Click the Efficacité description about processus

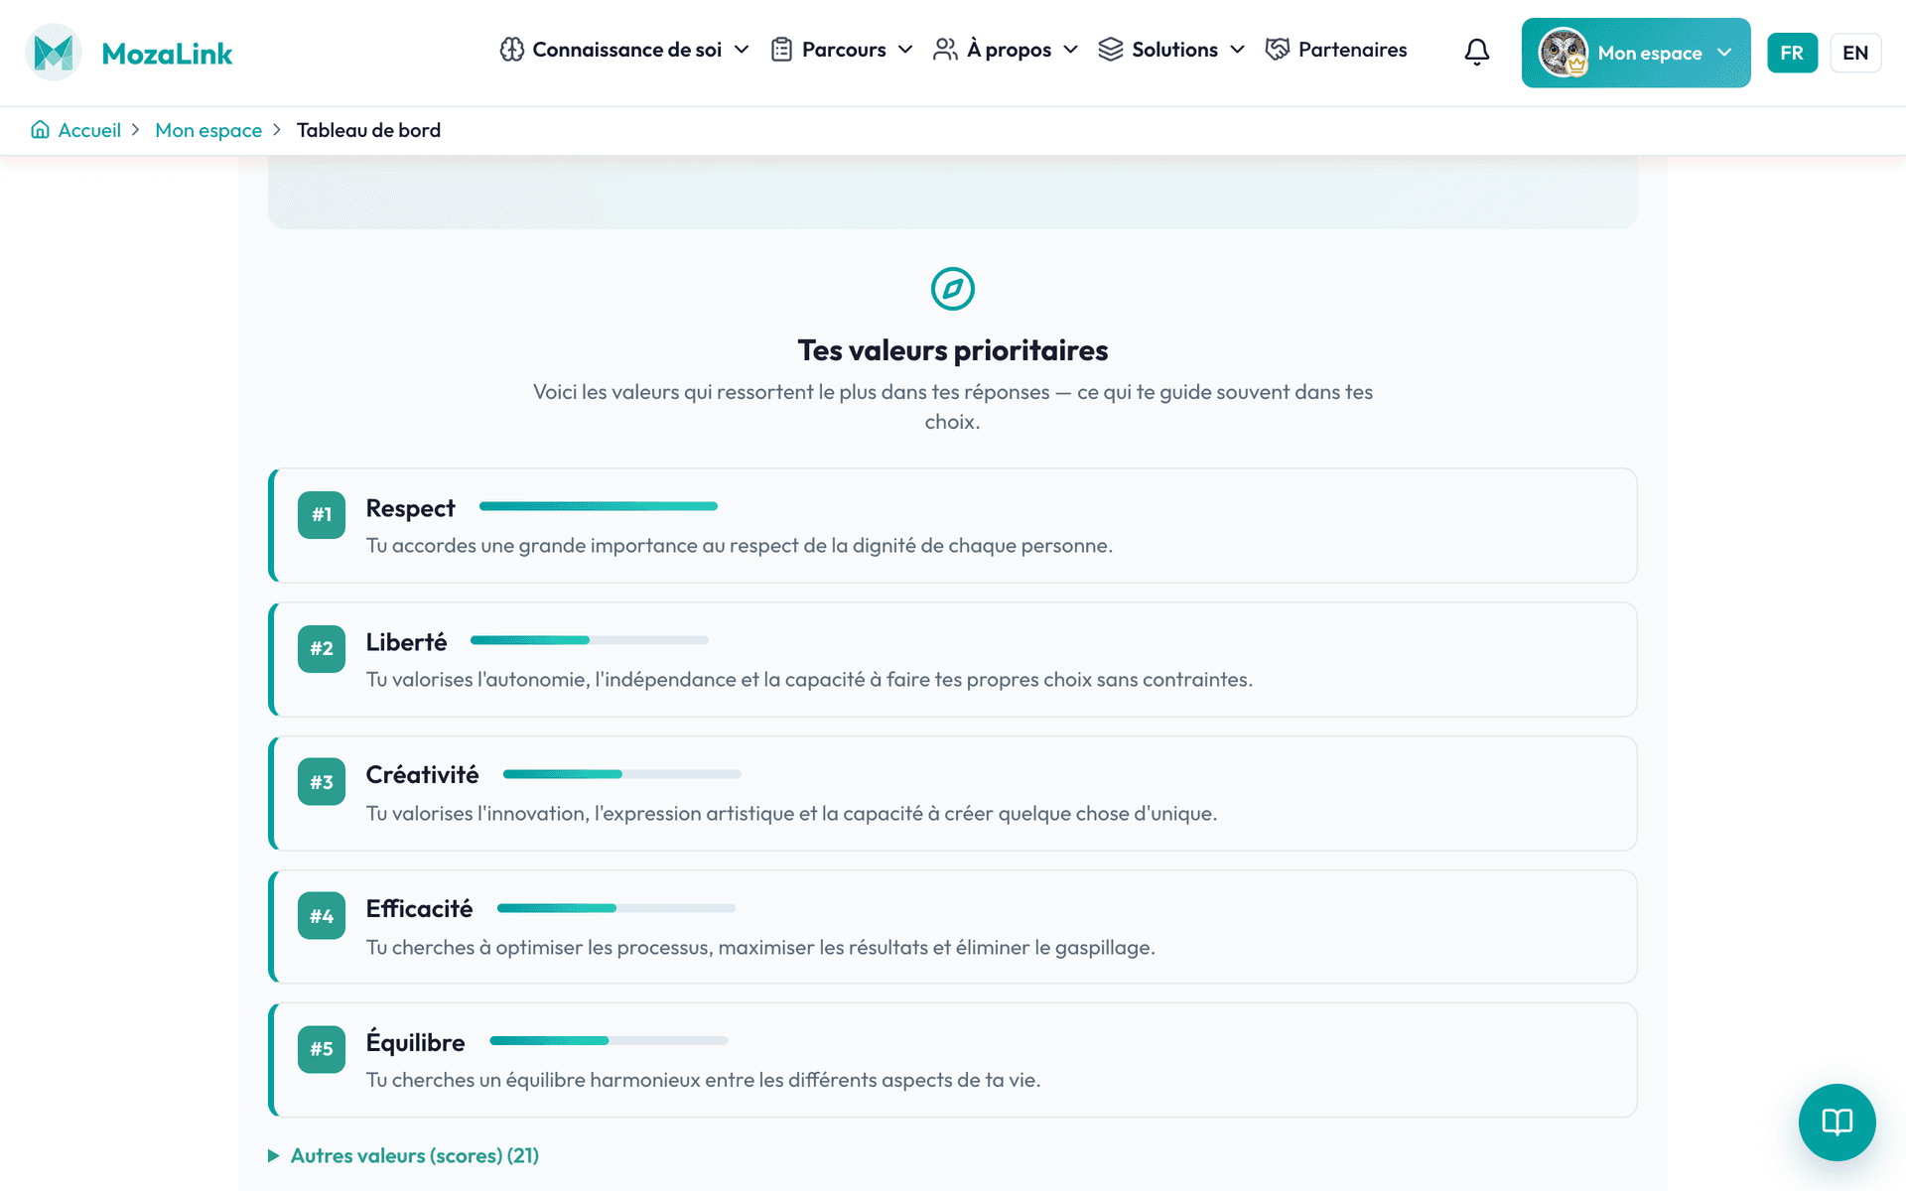point(760,948)
